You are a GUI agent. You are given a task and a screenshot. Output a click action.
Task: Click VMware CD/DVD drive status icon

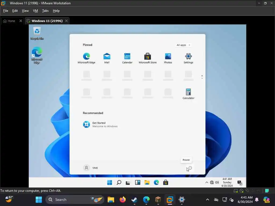click(241, 191)
